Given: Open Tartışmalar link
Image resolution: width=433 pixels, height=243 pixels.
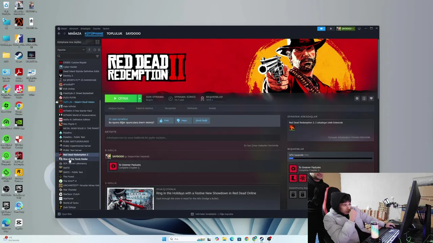Looking at the screenshot, I should point(170,108).
